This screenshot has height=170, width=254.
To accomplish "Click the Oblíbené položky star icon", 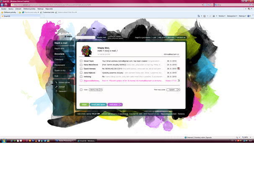I will tap(3, 12).
